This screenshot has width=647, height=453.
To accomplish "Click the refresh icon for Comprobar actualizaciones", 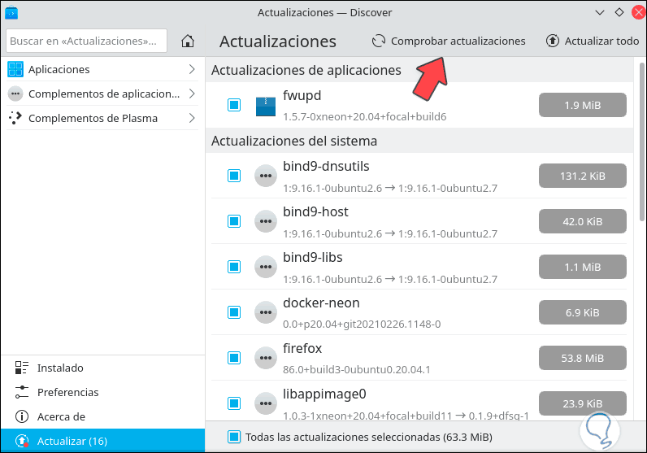I will tap(379, 41).
